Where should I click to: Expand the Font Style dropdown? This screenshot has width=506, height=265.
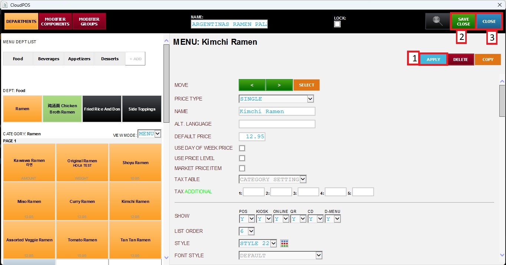point(281,255)
